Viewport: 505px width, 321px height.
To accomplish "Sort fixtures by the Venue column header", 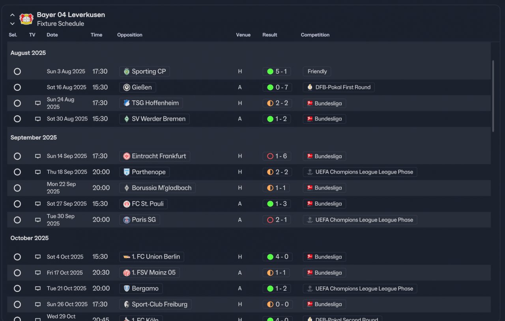I will 243,35.
